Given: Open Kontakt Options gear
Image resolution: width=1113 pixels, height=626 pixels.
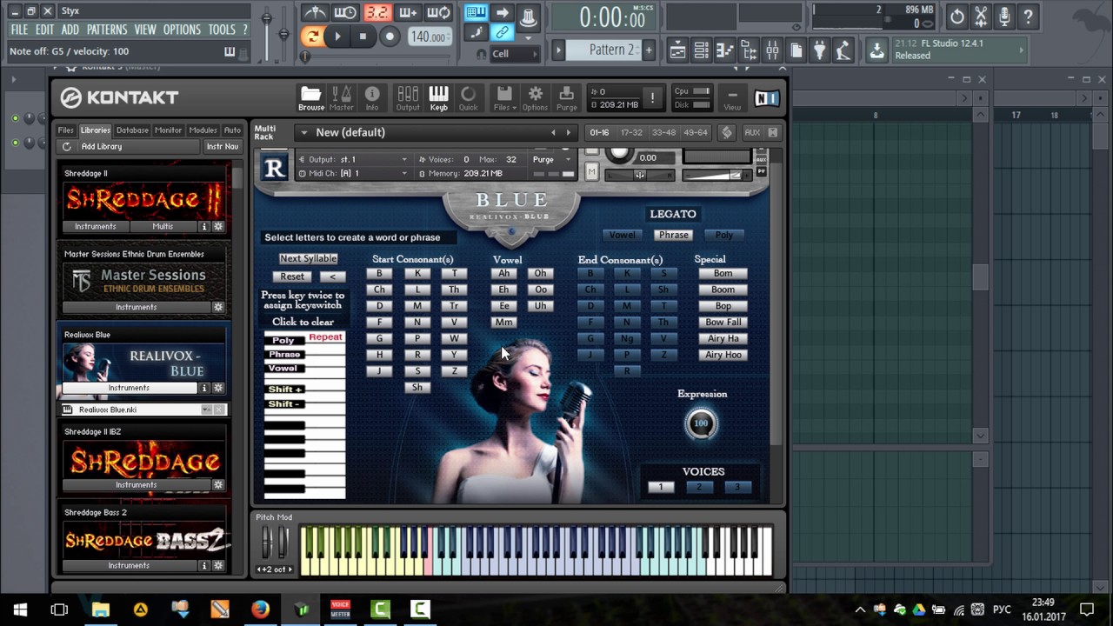Looking at the screenshot, I should click(x=535, y=98).
